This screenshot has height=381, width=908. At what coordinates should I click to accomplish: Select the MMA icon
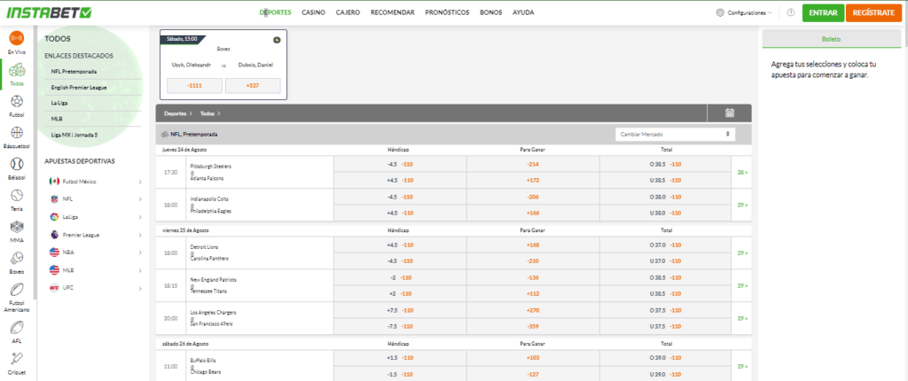(17, 227)
